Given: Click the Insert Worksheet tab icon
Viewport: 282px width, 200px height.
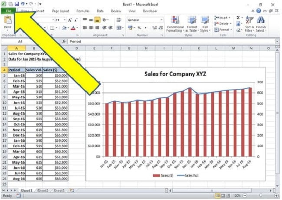Looking at the screenshot, I should click(72, 190).
